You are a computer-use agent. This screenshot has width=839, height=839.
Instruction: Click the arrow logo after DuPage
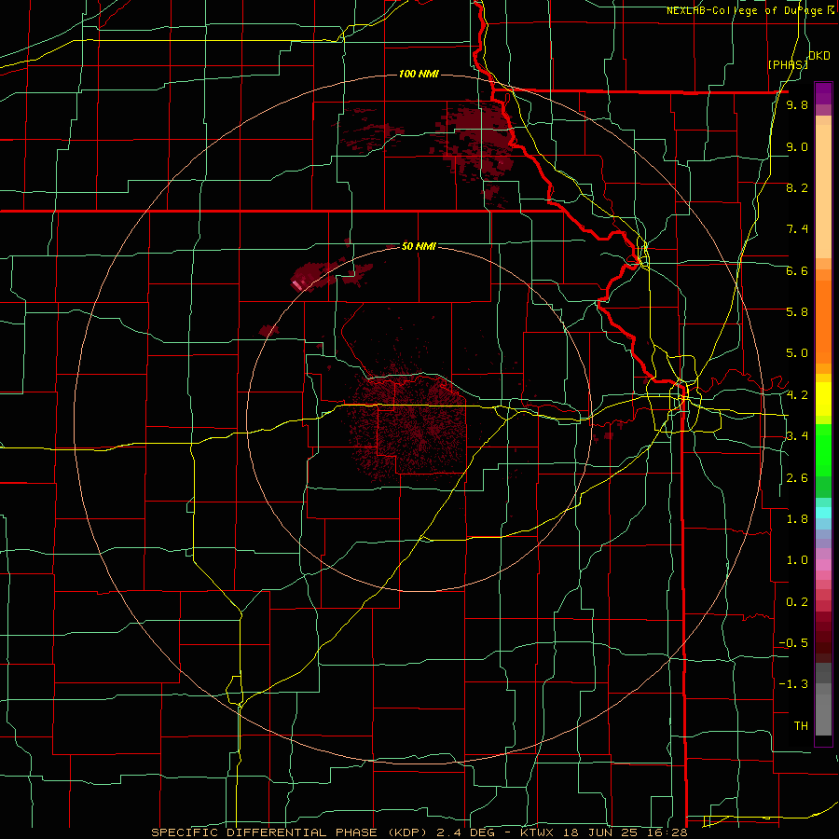(x=832, y=10)
